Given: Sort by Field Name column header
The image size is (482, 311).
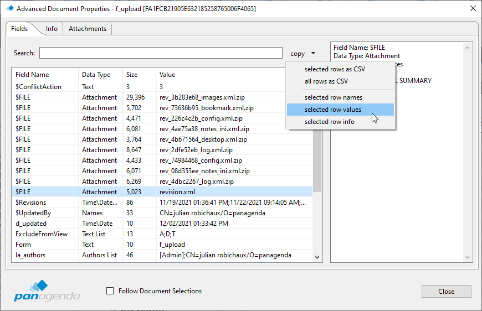Looking at the screenshot, I should (32, 75).
